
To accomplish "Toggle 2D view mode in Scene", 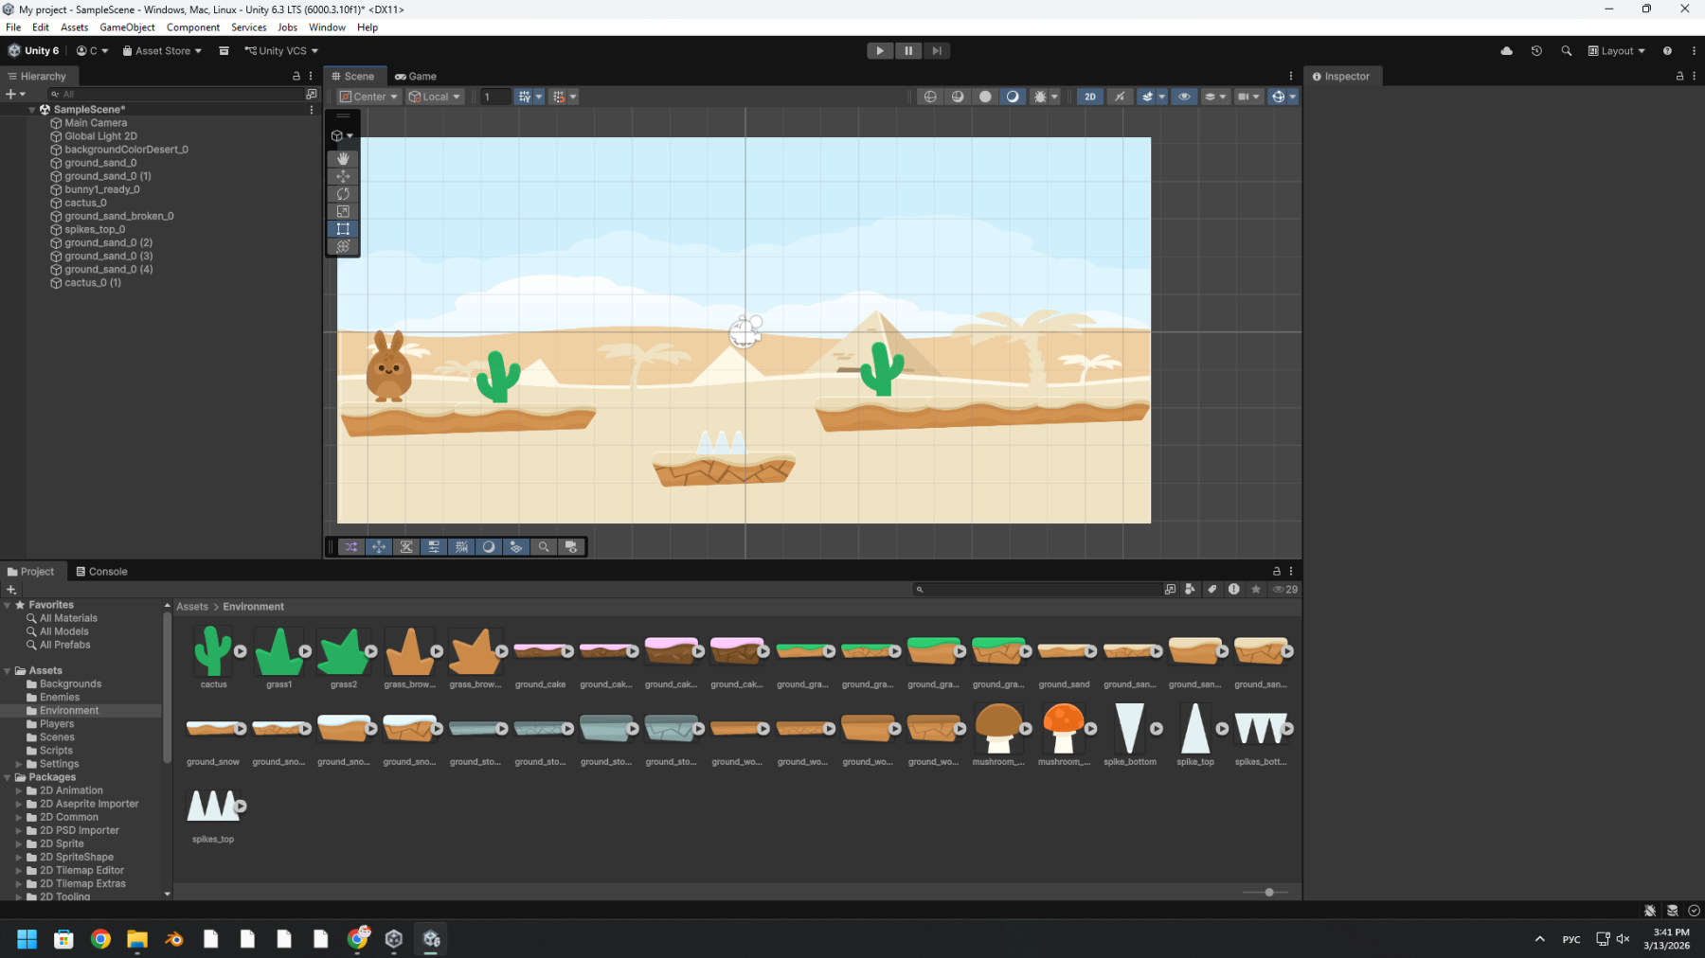I will (x=1089, y=97).
